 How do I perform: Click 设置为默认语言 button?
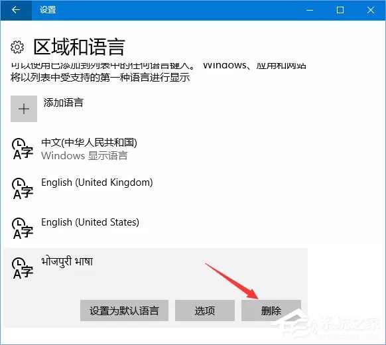point(124,310)
